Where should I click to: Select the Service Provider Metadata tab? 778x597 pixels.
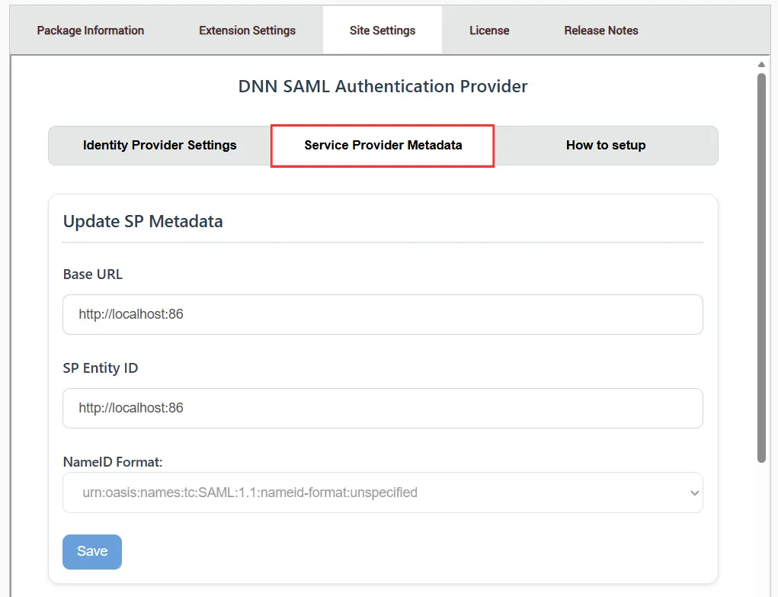(383, 146)
